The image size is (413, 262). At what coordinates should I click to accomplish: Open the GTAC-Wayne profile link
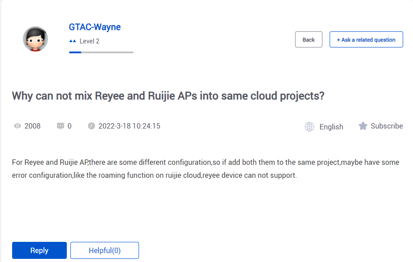coord(95,27)
